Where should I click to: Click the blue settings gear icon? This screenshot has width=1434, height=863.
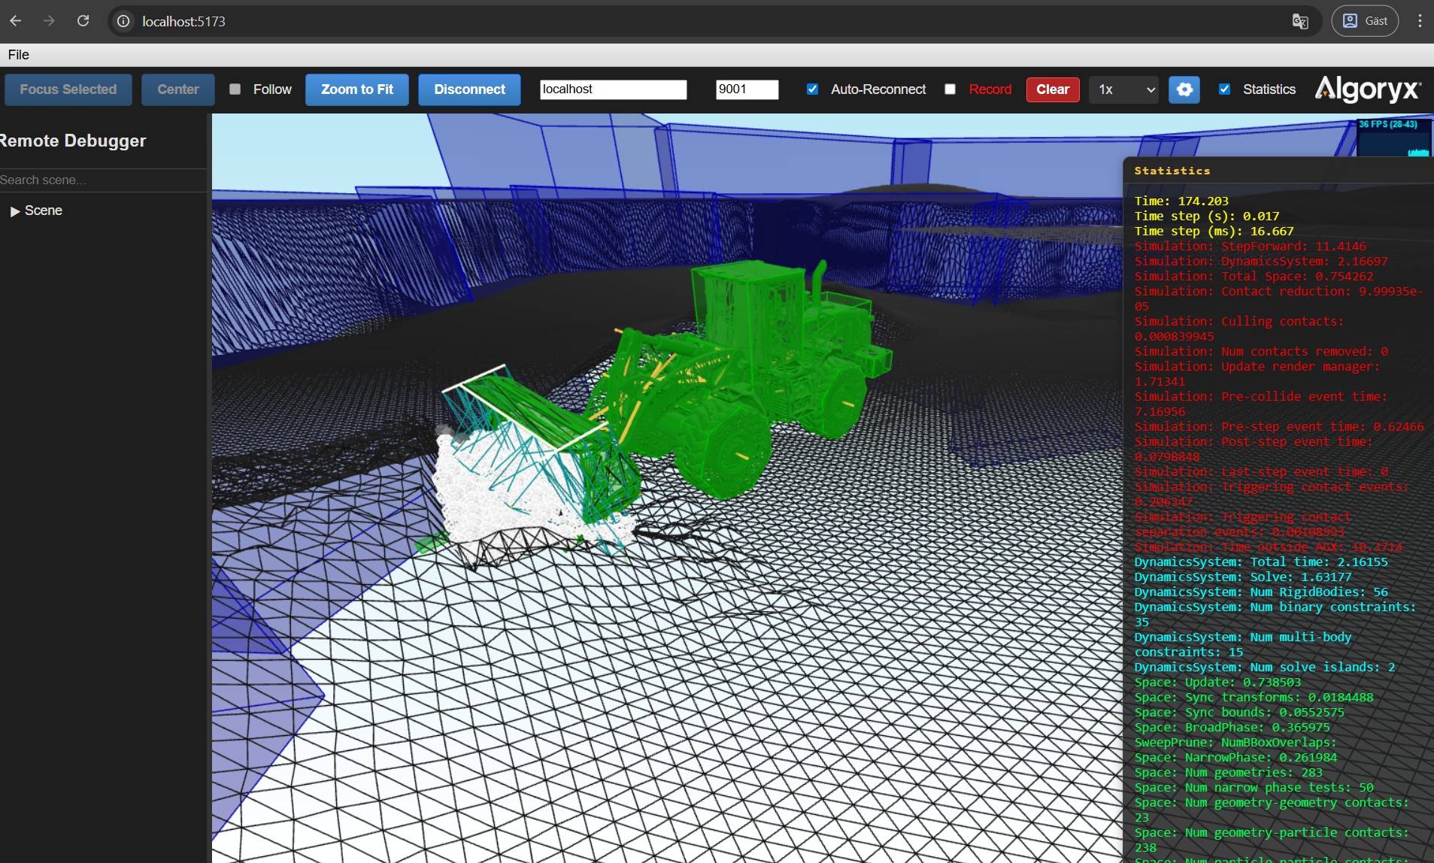tap(1184, 89)
